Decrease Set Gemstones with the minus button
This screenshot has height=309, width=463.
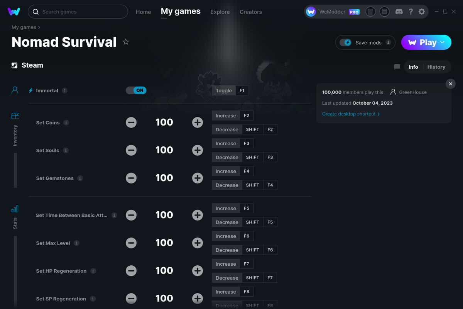[x=131, y=178]
